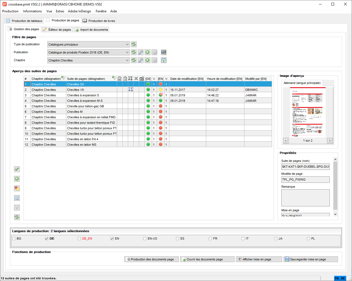Screen dimensions: 352x281
Task: Go to previous preview page arrow
Action: 286,140
